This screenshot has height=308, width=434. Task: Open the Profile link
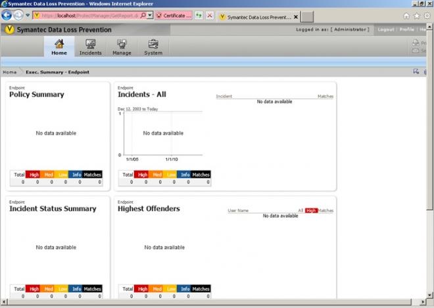coord(406,30)
